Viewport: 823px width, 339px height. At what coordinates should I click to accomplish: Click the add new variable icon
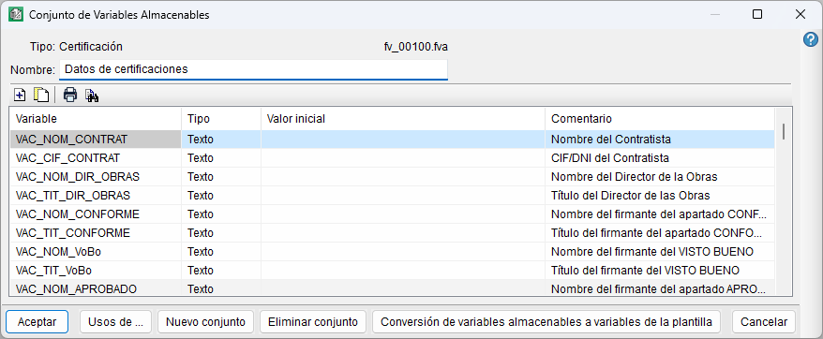tap(20, 95)
